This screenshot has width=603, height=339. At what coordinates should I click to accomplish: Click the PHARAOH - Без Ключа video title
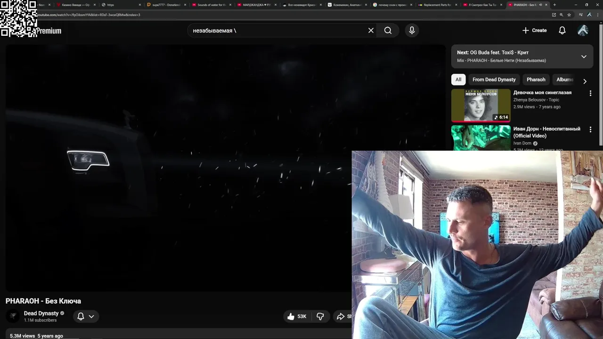point(43,301)
